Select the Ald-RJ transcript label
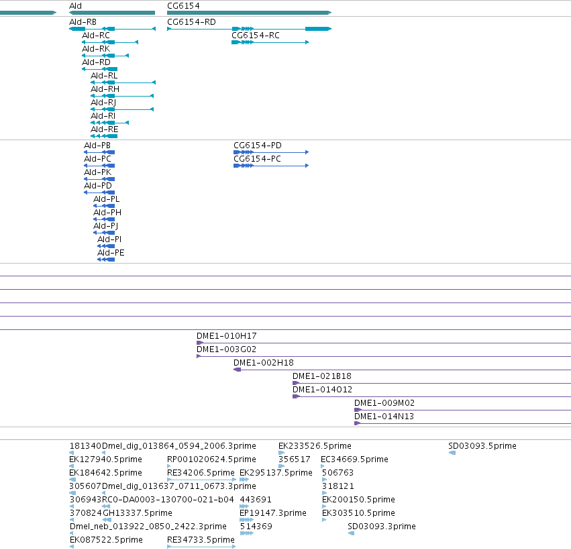Viewport: 571px width, 550px height. [x=103, y=103]
